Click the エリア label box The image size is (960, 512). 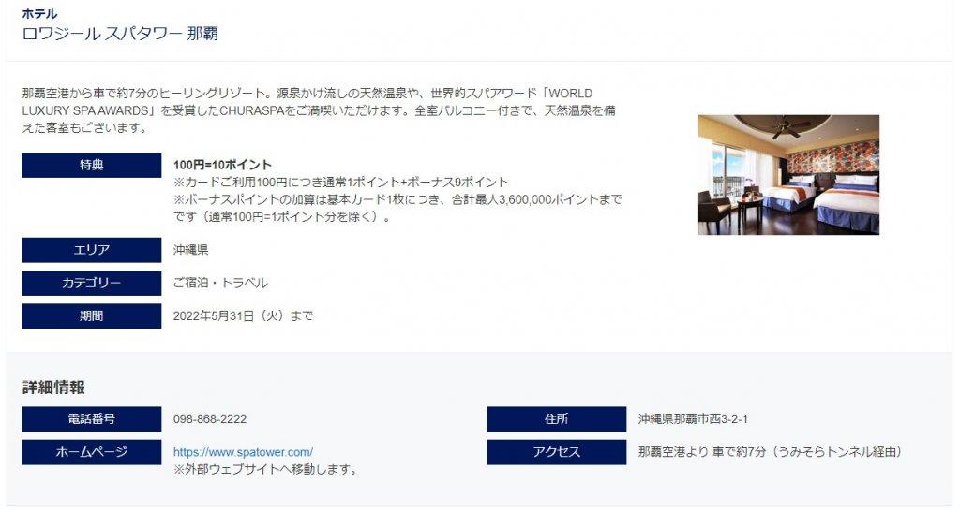click(92, 250)
